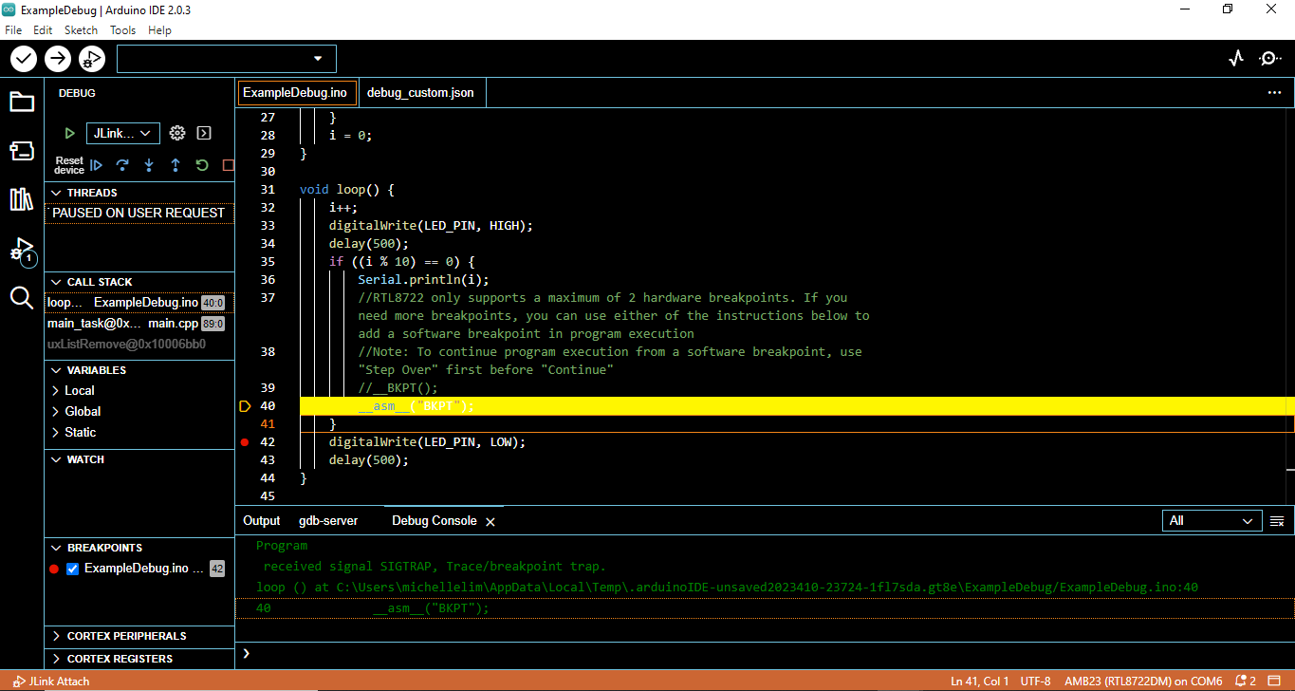Open the File menu
Screen dimensions: 1295x691
click(x=13, y=30)
